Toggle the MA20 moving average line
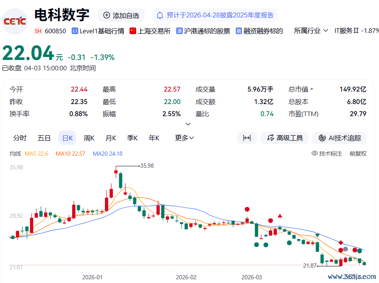Screen dimensions: 379x283 pos(107,154)
